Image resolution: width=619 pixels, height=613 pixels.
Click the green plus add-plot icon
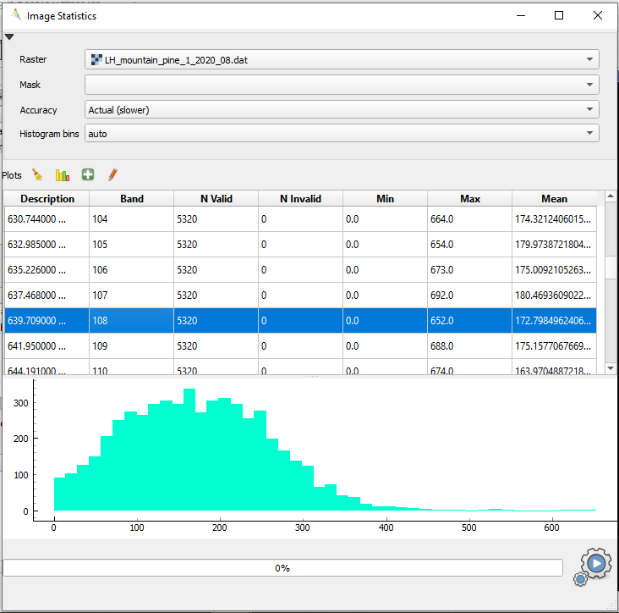(87, 174)
